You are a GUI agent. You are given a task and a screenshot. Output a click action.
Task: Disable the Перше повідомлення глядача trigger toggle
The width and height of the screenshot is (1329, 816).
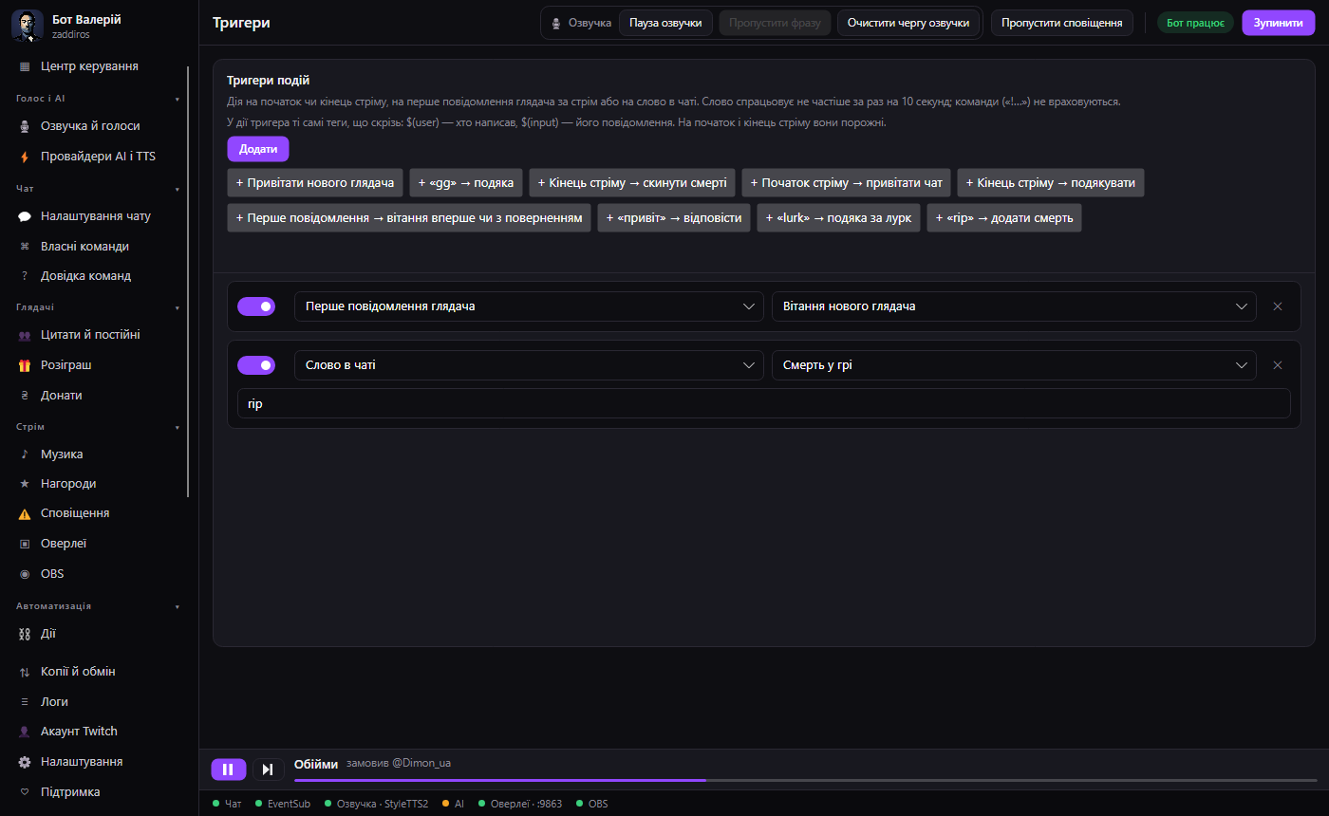tap(256, 306)
